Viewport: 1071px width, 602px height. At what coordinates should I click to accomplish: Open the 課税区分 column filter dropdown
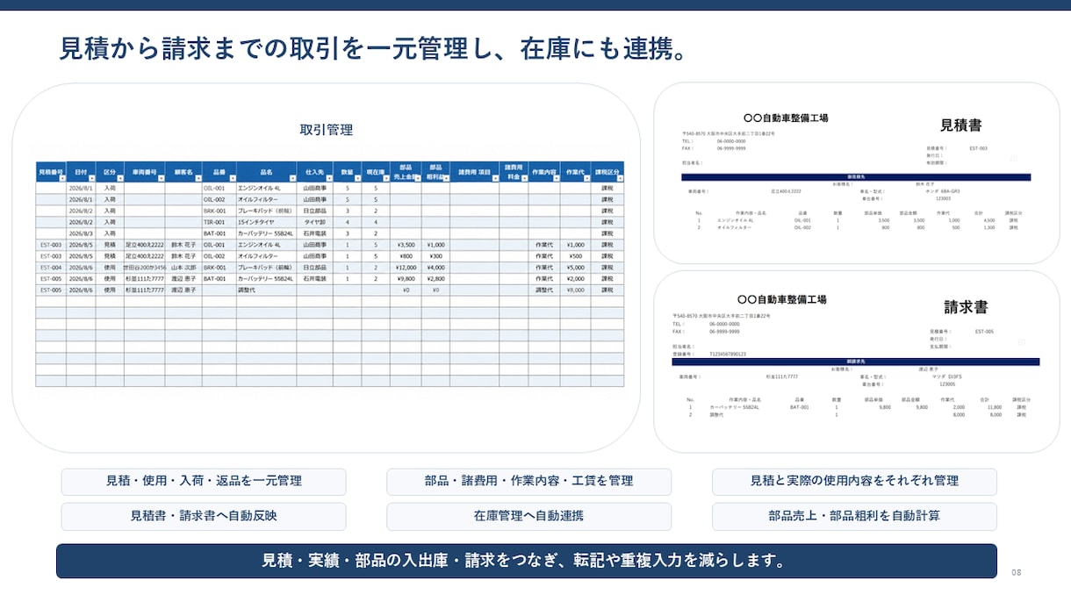(x=620, y=178)
